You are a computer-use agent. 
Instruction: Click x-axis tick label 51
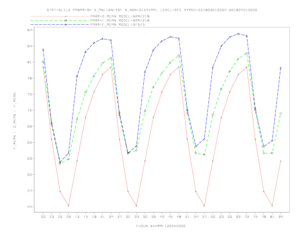tap(187, 217)
